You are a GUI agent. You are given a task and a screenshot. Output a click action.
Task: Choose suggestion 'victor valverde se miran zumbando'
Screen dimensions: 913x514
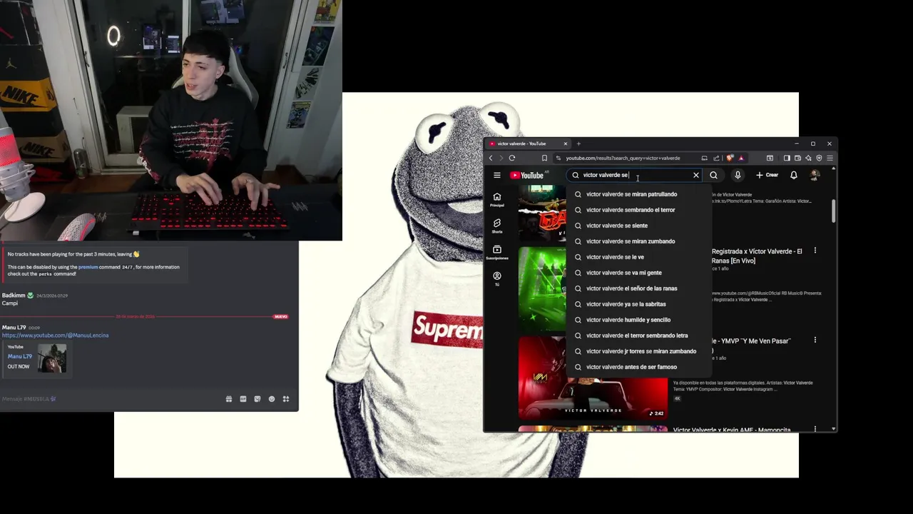[x=639, y=241]
